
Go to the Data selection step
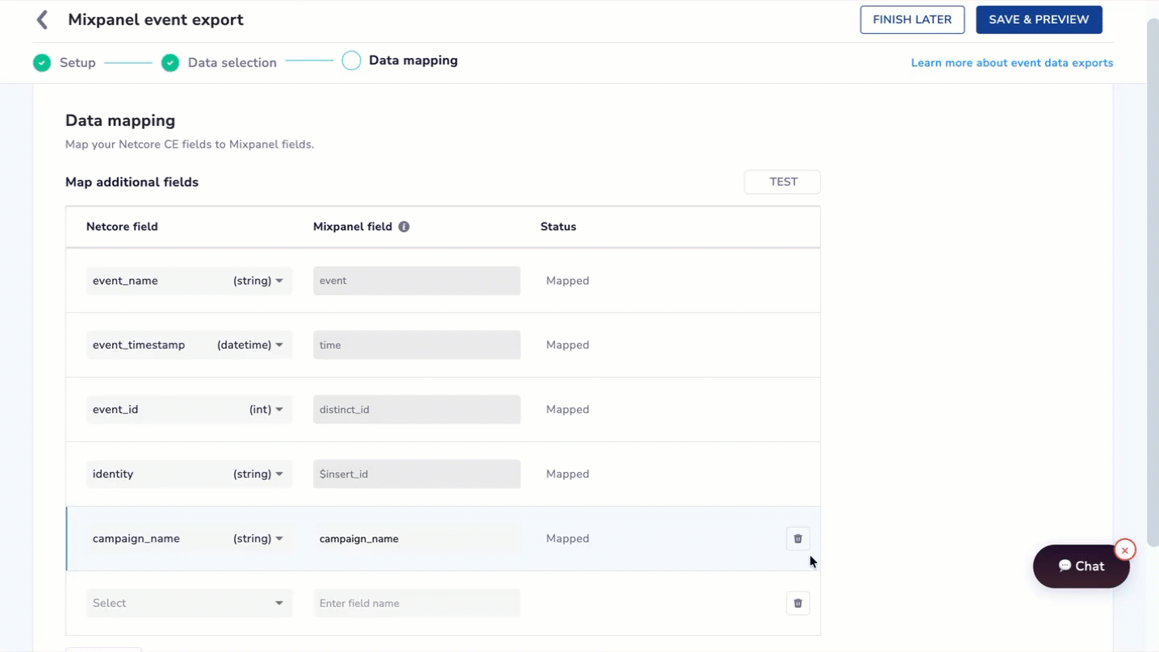coord(232,63)
